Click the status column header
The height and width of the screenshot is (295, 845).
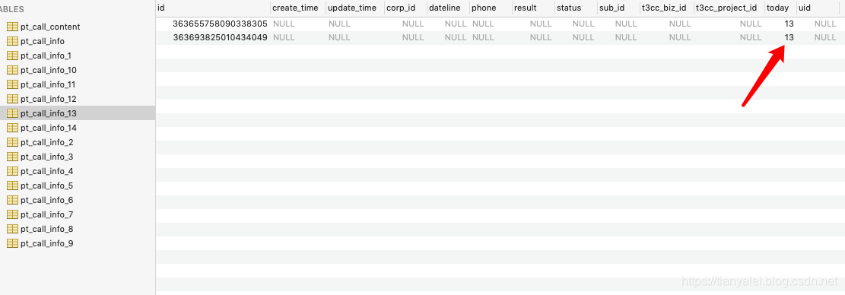tap(576, 8)
